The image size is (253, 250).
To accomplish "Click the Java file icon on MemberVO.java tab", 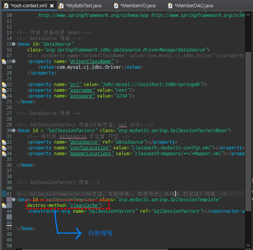I will click(116, 6).
